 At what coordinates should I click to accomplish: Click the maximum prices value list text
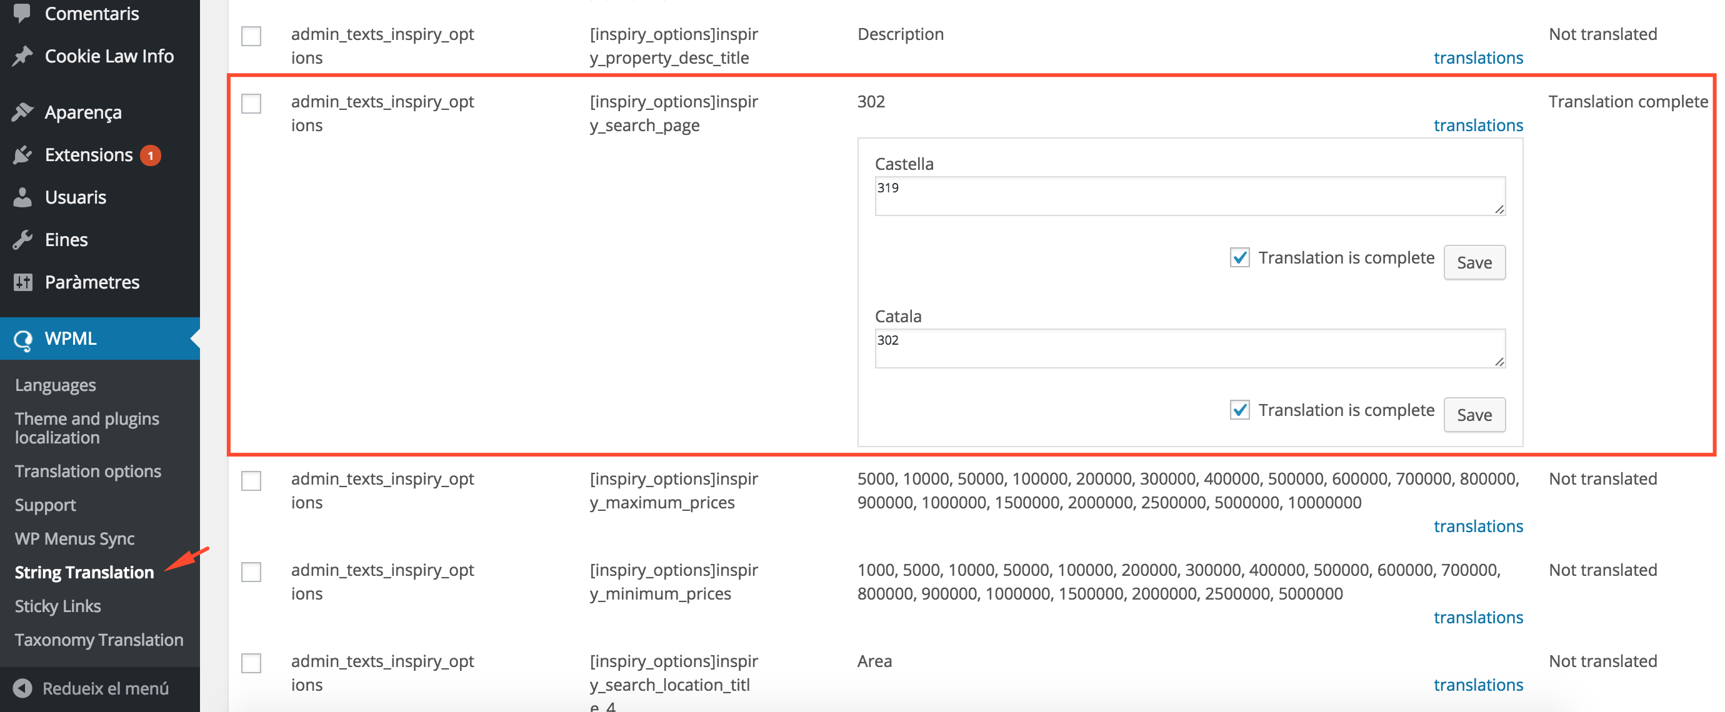1188,490
